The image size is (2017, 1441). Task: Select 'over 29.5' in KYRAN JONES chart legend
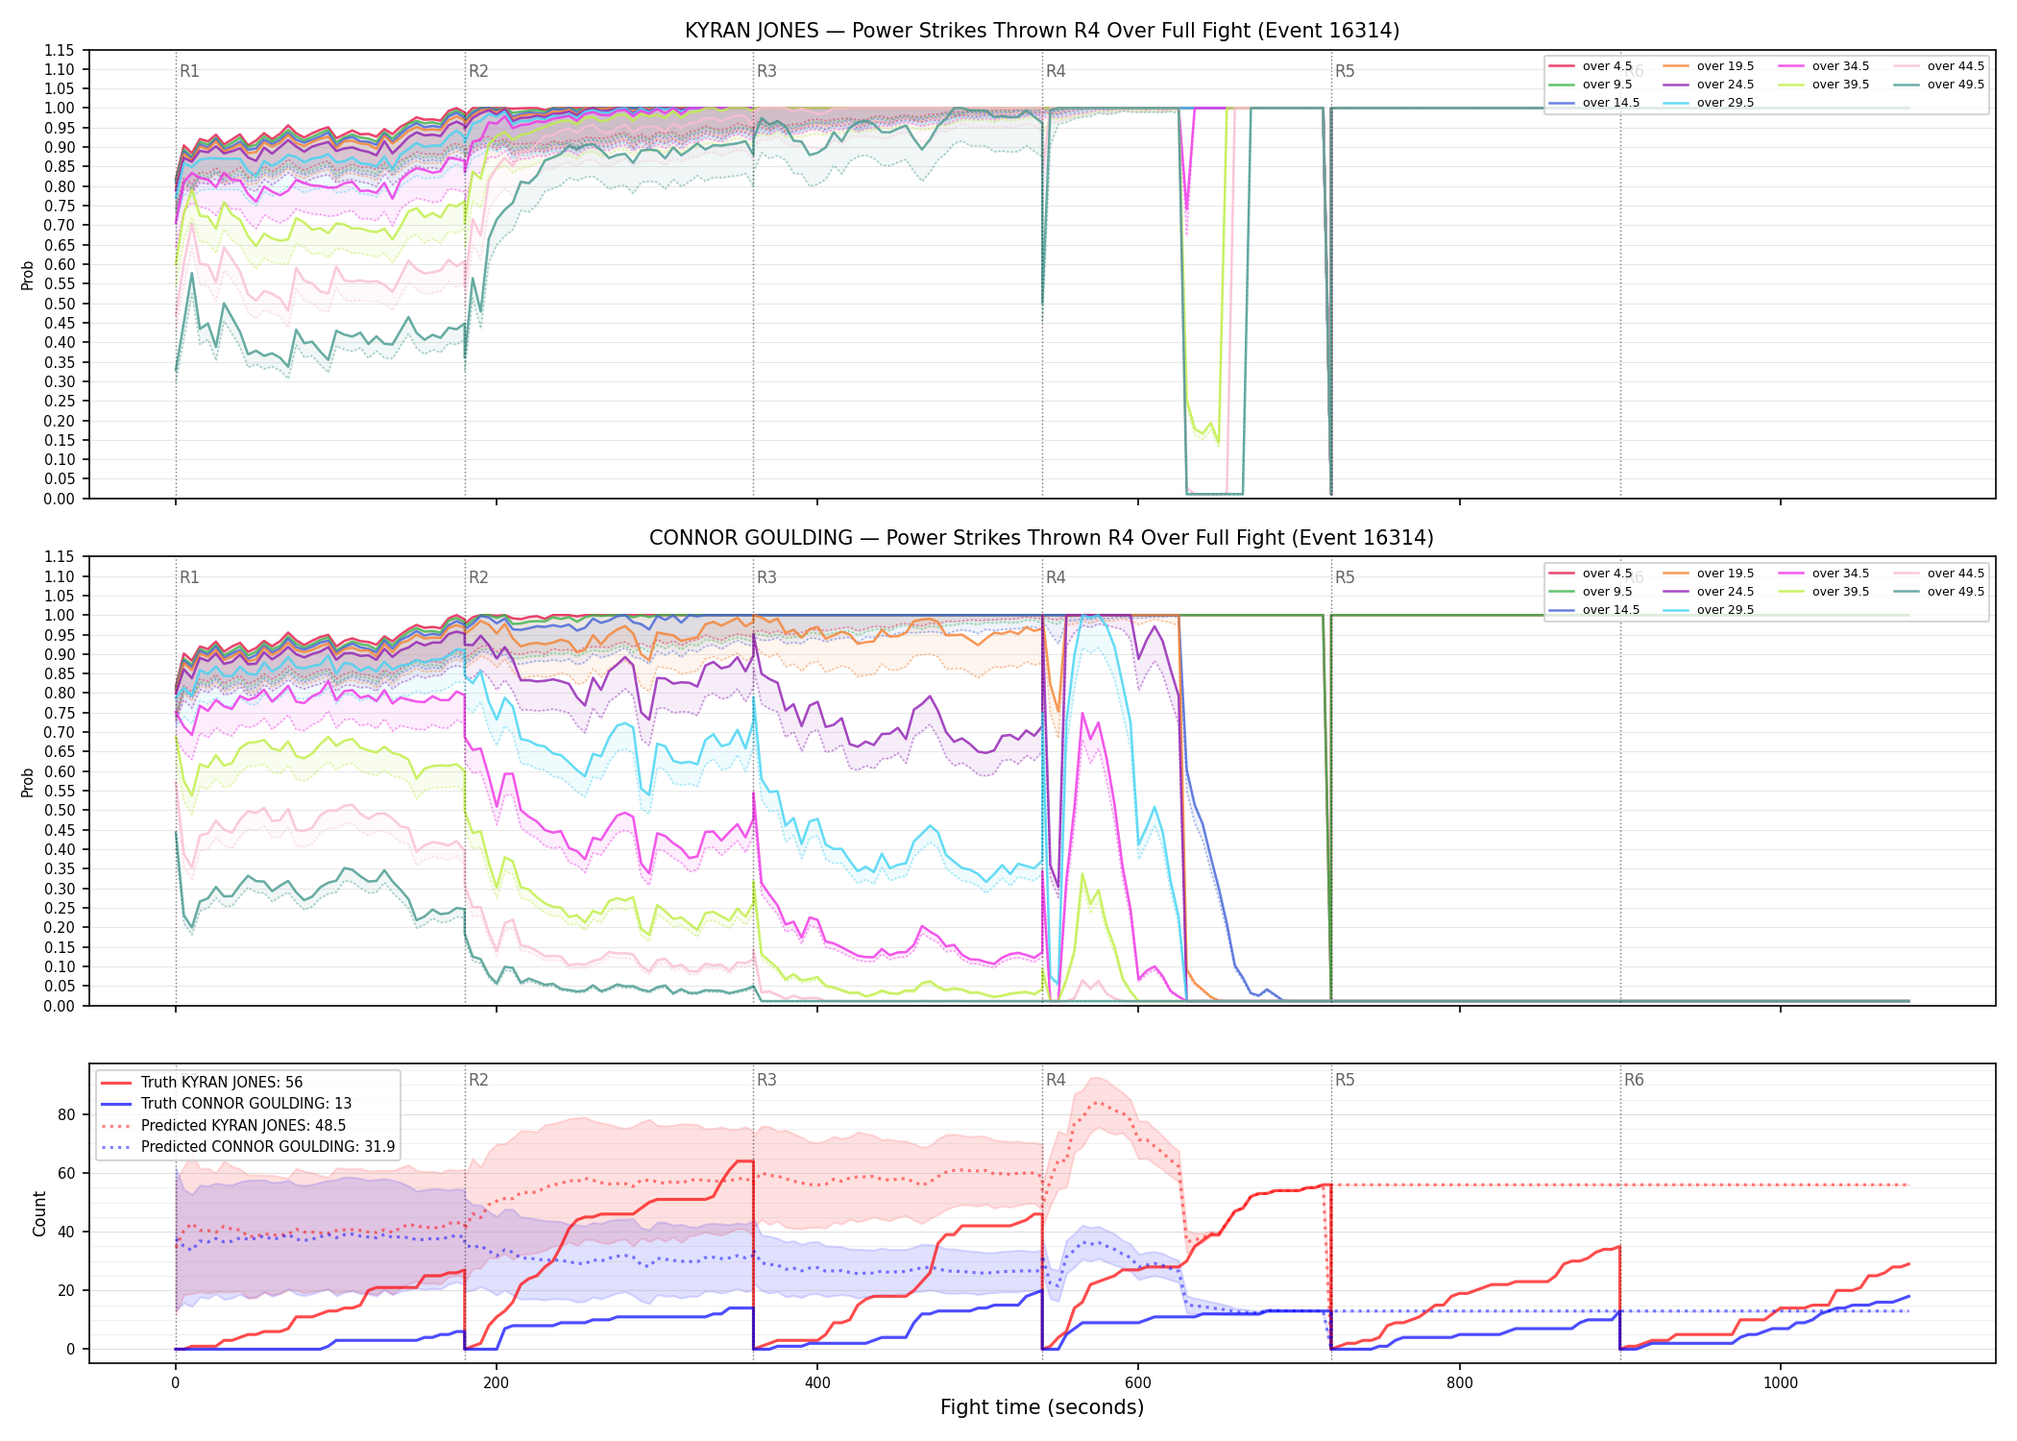(1709, 103)
